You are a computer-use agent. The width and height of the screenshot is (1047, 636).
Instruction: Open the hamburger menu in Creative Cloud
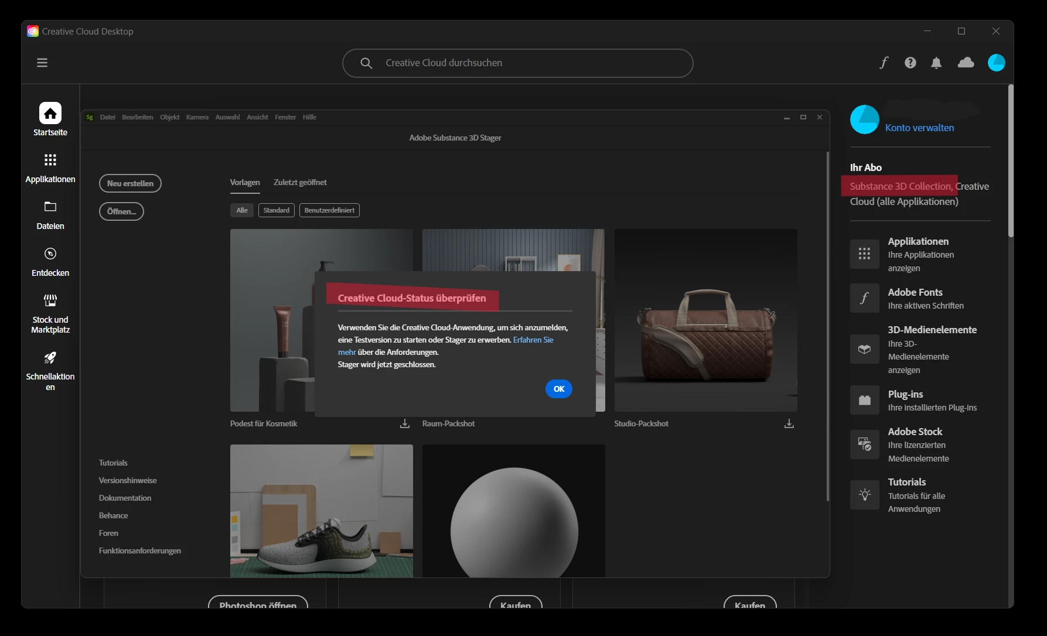[x=42, y=63]
